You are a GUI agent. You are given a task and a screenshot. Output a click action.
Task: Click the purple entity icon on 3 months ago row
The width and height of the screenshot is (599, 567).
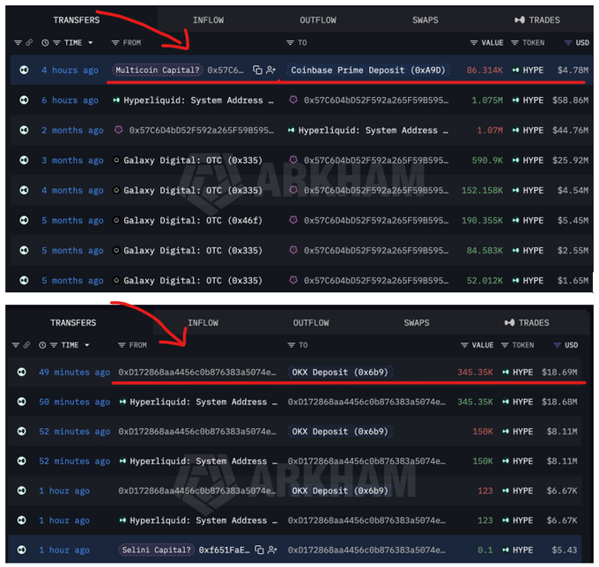click(x=293, y=159)
